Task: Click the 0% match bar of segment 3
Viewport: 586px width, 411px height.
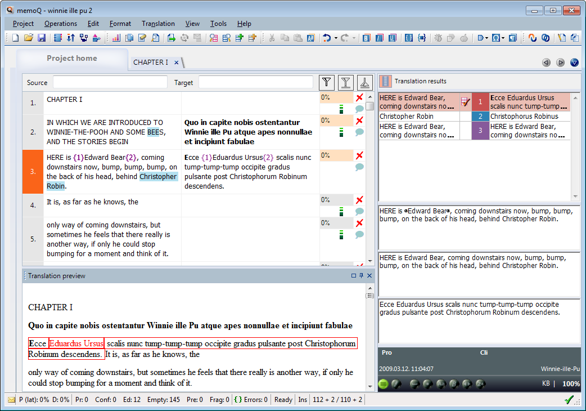Action: (336, 155)
